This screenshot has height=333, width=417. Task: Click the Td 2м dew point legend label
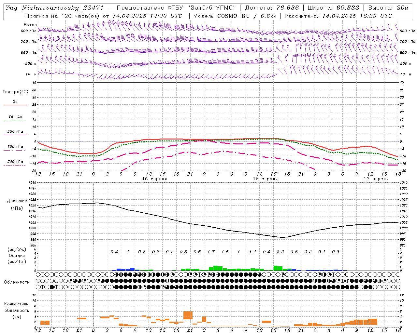coord(15,116)
